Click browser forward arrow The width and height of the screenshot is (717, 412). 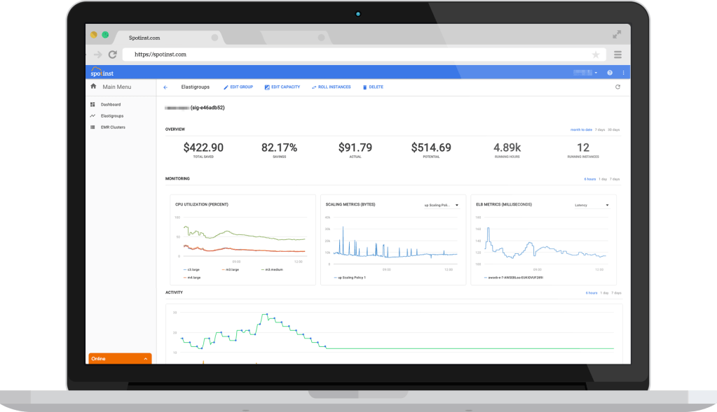pyautogui.click(x=98, y=55)
